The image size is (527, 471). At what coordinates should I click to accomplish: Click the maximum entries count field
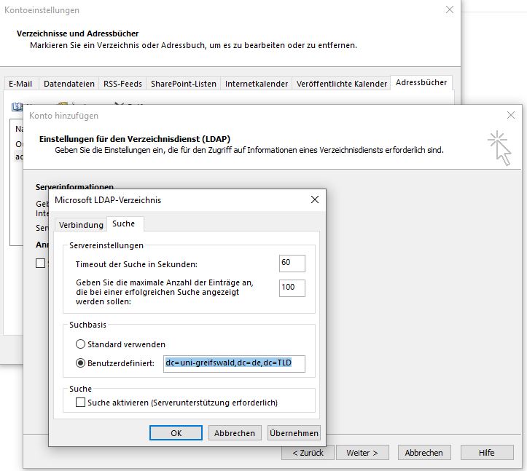tap(292, 288)
